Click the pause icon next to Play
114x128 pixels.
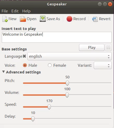(108, 47)
